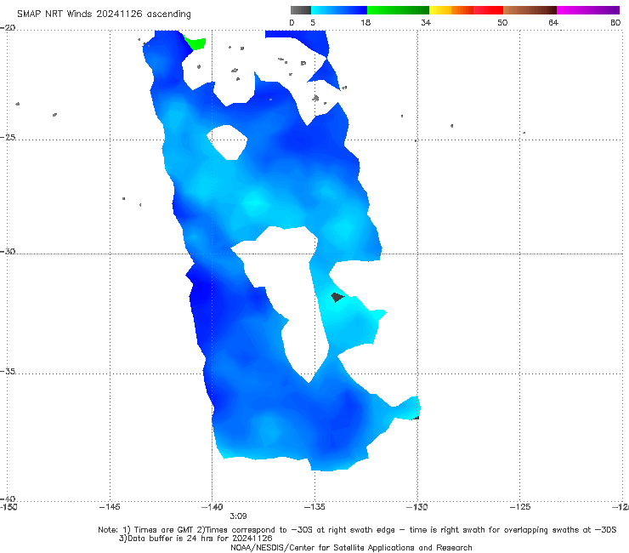This screenshot has width=629, height=553.
Task: Click the longitude label '-140'
Action: pyautogui.click(x=212, y=507)
